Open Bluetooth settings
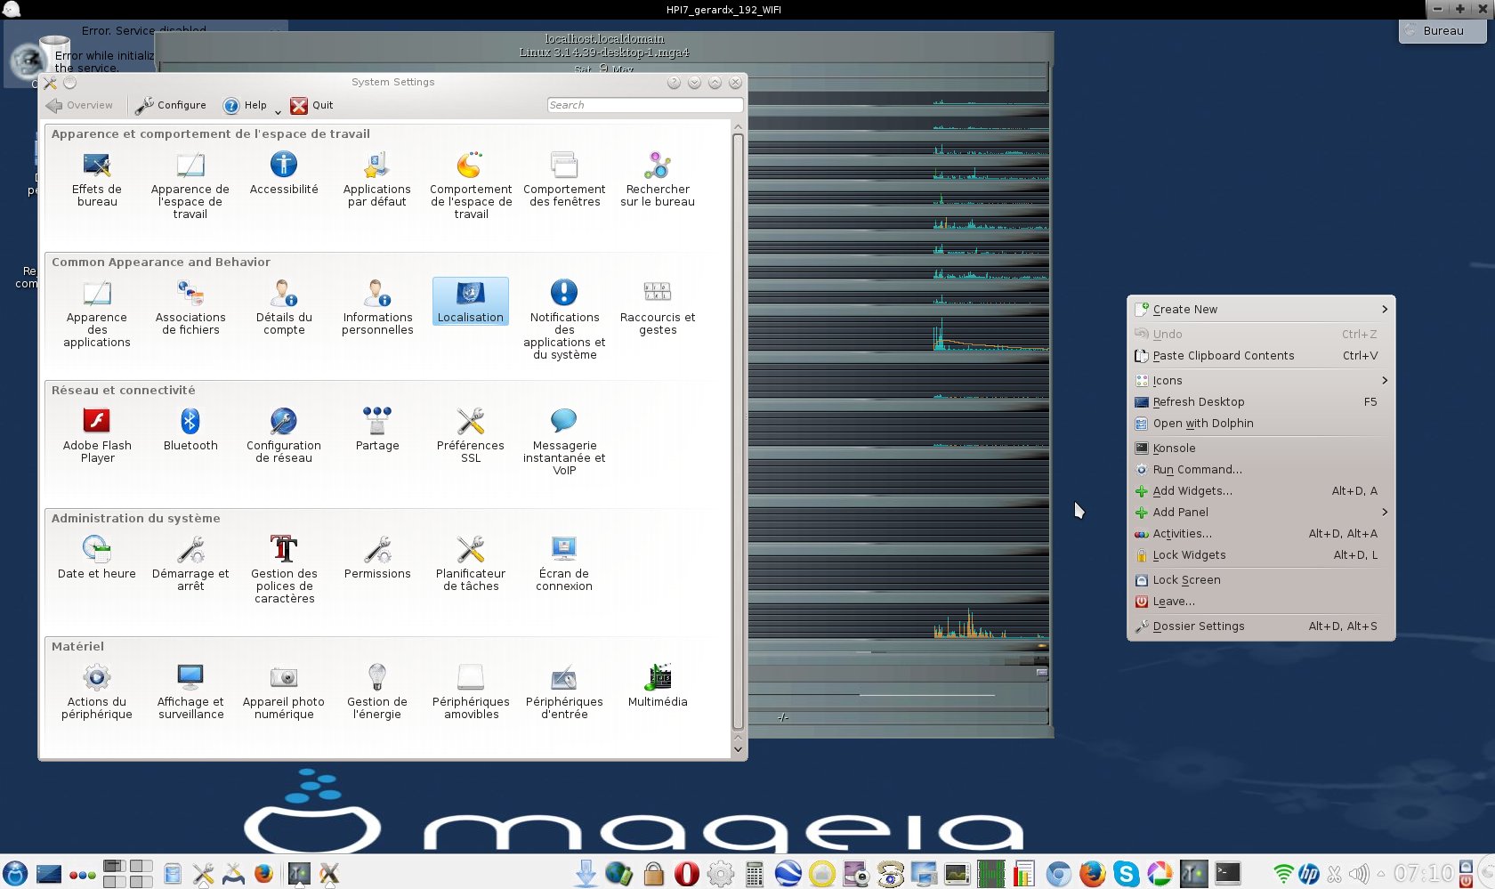The width and height of the screenshot is (1495, 889). point(190,430)
